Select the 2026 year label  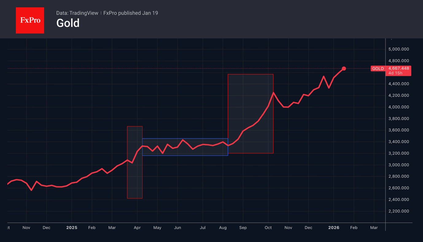pos(334,228)
